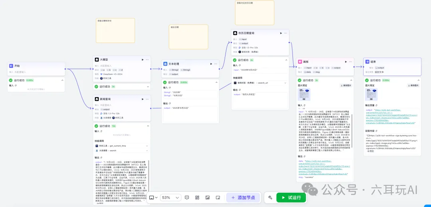Screen dimensions: 431x207
Task: Open the 53% zoom level dropdown
Action: tap(170, 197)
